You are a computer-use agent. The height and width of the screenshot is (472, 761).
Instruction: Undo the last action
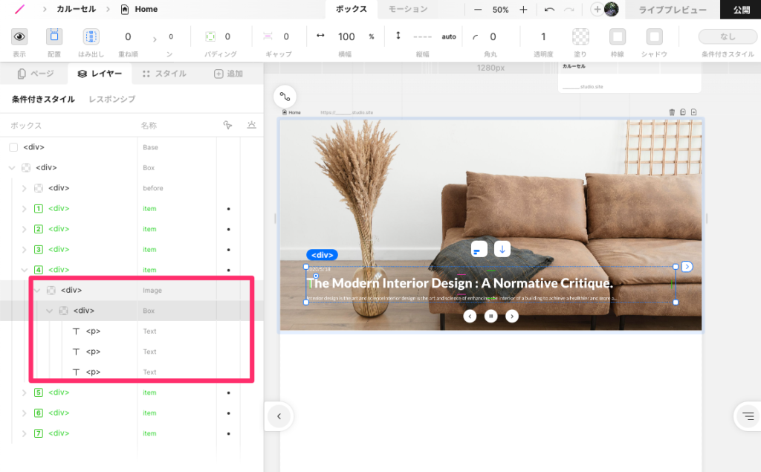[549, 10]
